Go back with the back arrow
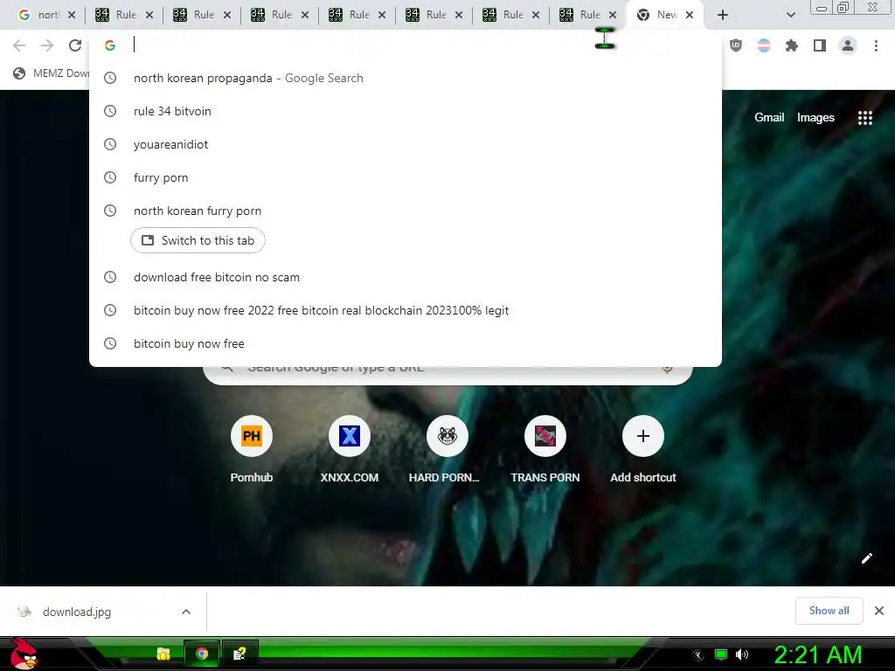This screenshot has width=895, height=671. (x=19, y=45)
